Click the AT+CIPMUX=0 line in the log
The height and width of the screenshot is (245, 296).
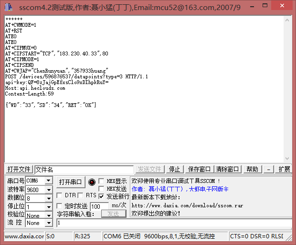tap(21, 48)
